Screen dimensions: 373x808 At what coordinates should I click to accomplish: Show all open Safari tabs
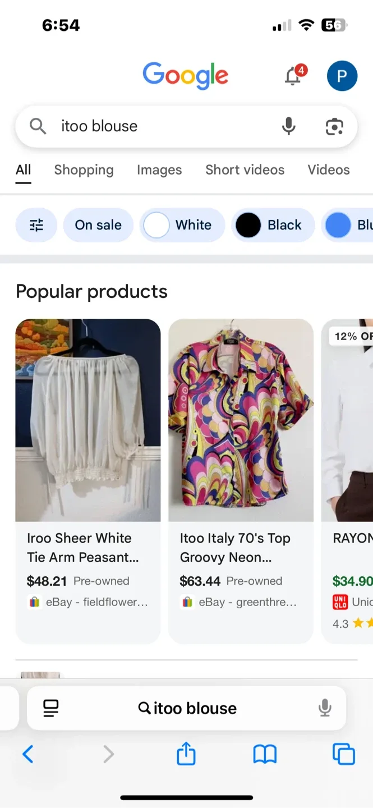(x=343, y=754)
